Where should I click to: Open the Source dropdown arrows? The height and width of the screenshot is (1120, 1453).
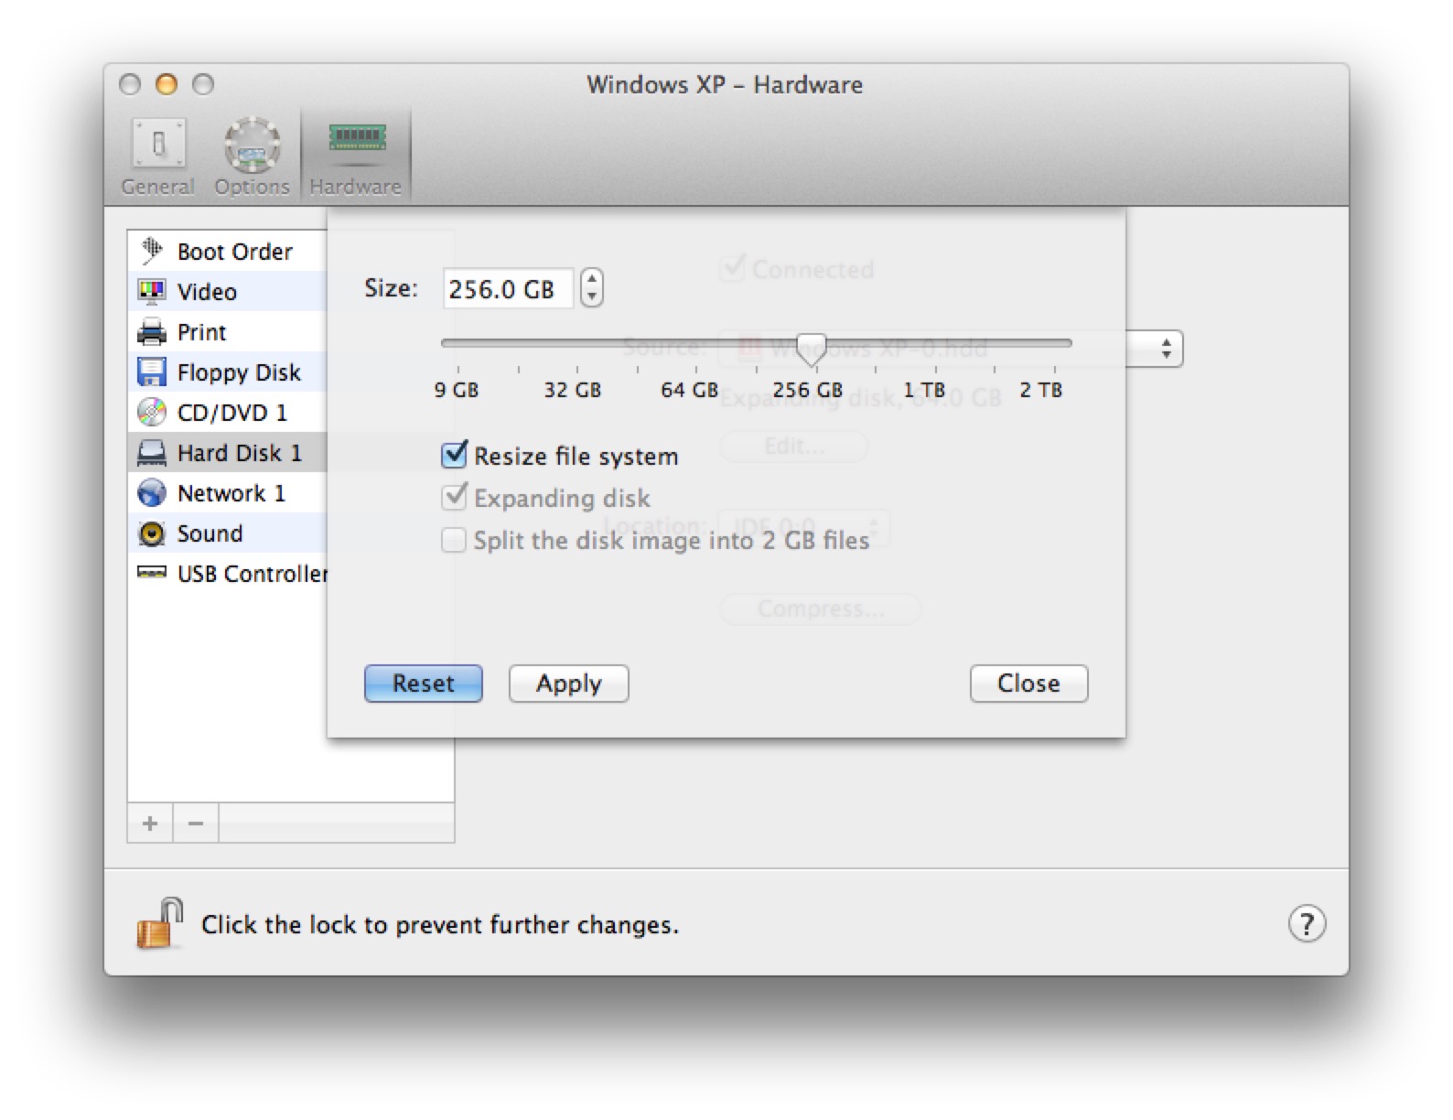[x=1166, y=349]
